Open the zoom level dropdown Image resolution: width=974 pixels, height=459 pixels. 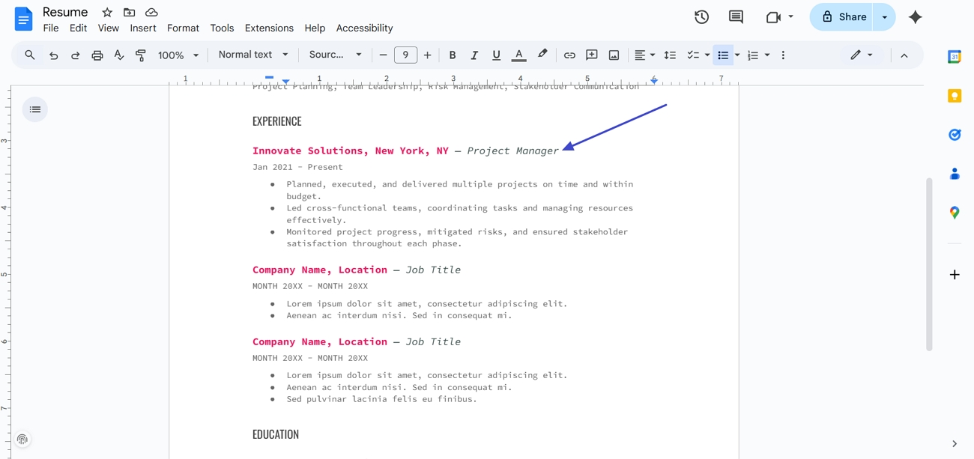[x=178, y=55]
